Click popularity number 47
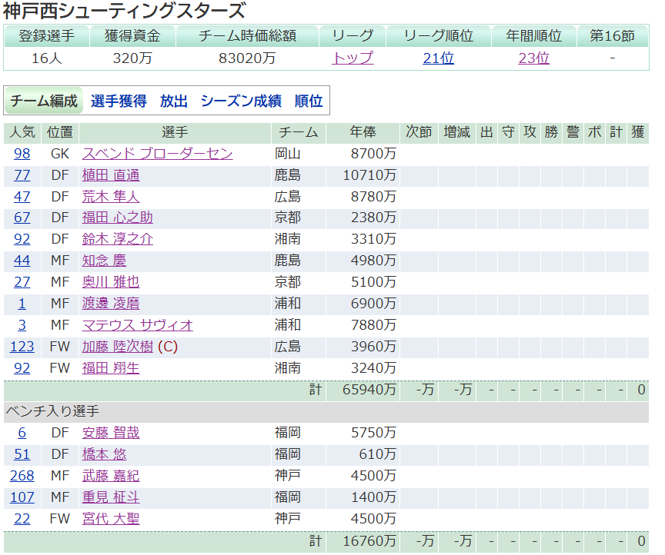Image resolution: width=665 pixels, height=555 pixels. coord(22,197)
